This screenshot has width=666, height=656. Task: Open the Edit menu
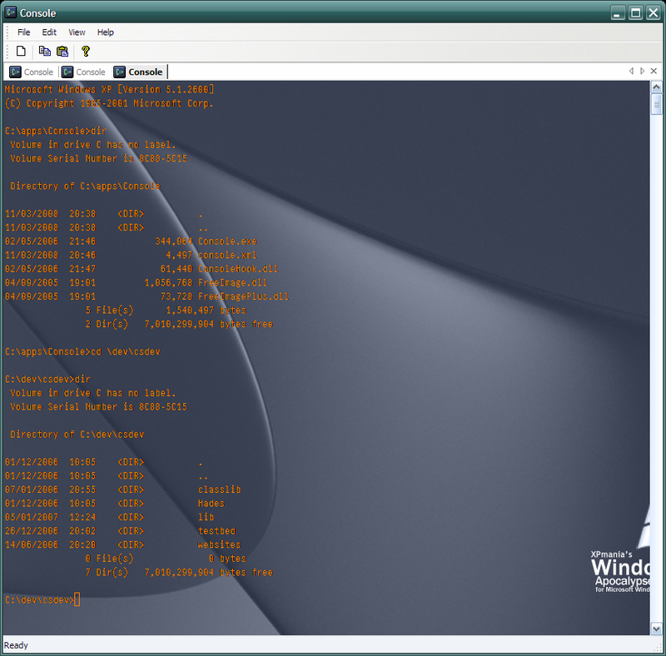point(50,32)
